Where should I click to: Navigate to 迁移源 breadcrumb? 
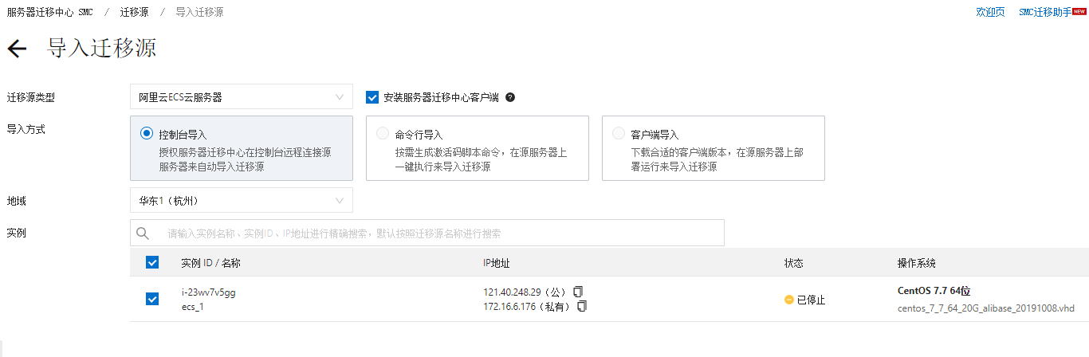pos(133,12)
